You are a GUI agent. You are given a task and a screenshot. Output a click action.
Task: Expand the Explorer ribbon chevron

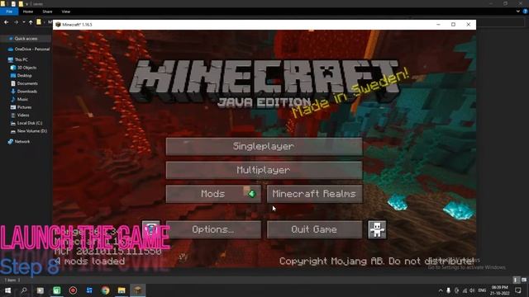pyautogui.click(x=518, y=12)
